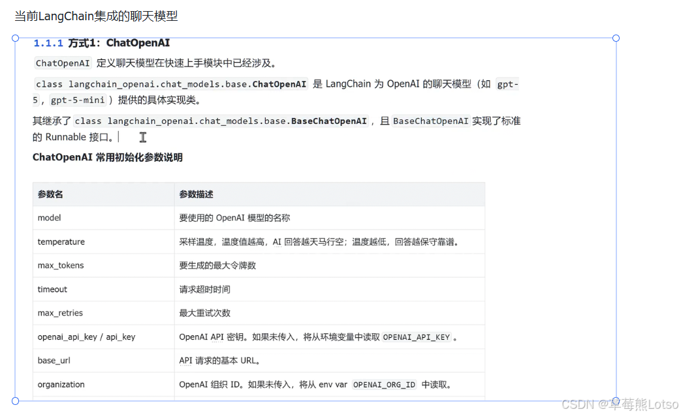Click the top-left selection resize handle

15,38
